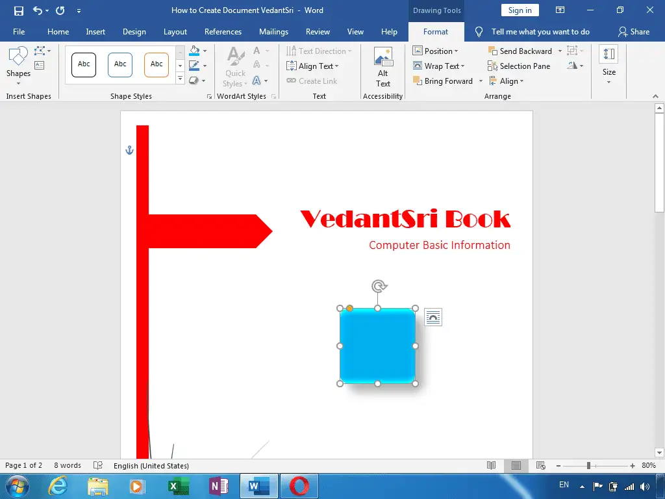Screen dimensions: 665x499
Task: Click the Rotate objects icon
Action: pos(572,66)
